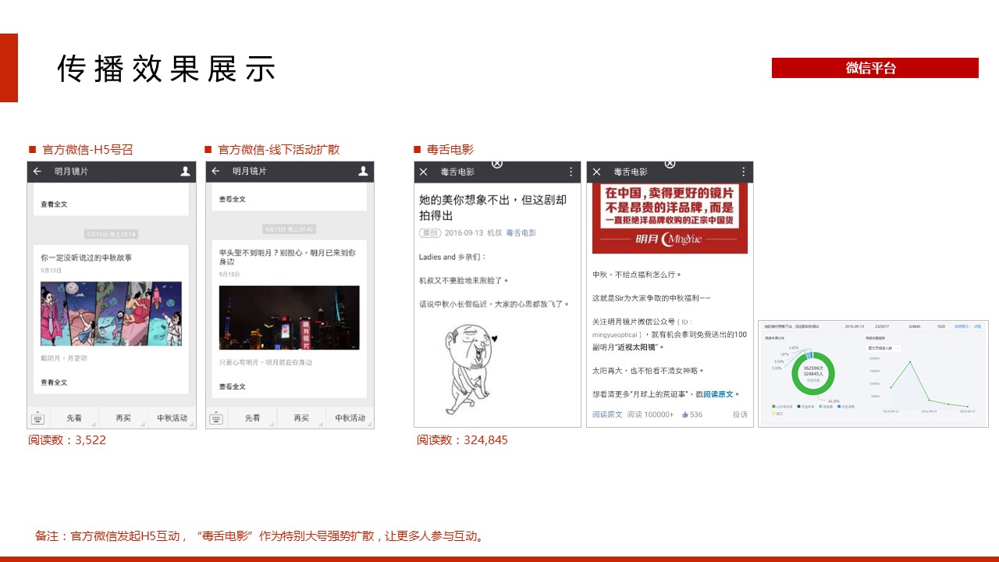Open 再买 menu in 线下活动扩散 screenshot
999x562 pixels.
coord(301,418)
